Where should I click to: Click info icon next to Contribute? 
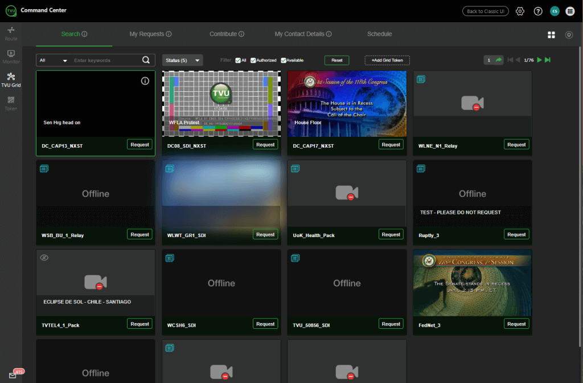point(241,34)
